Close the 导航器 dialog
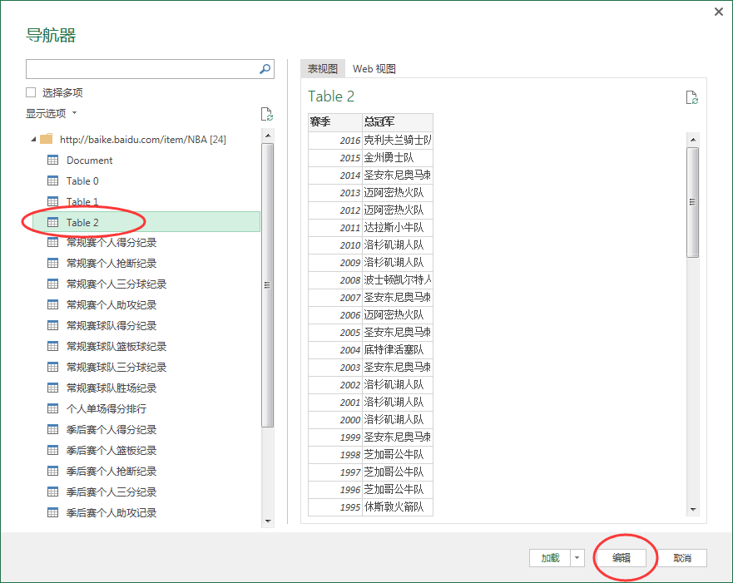This screenshot has width=733, height=583. pos(719,12)
